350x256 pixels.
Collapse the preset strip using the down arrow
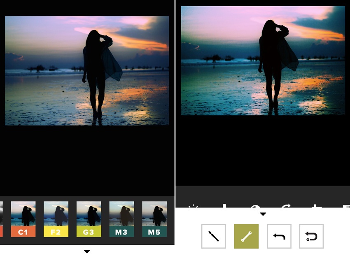click(86, 251)
